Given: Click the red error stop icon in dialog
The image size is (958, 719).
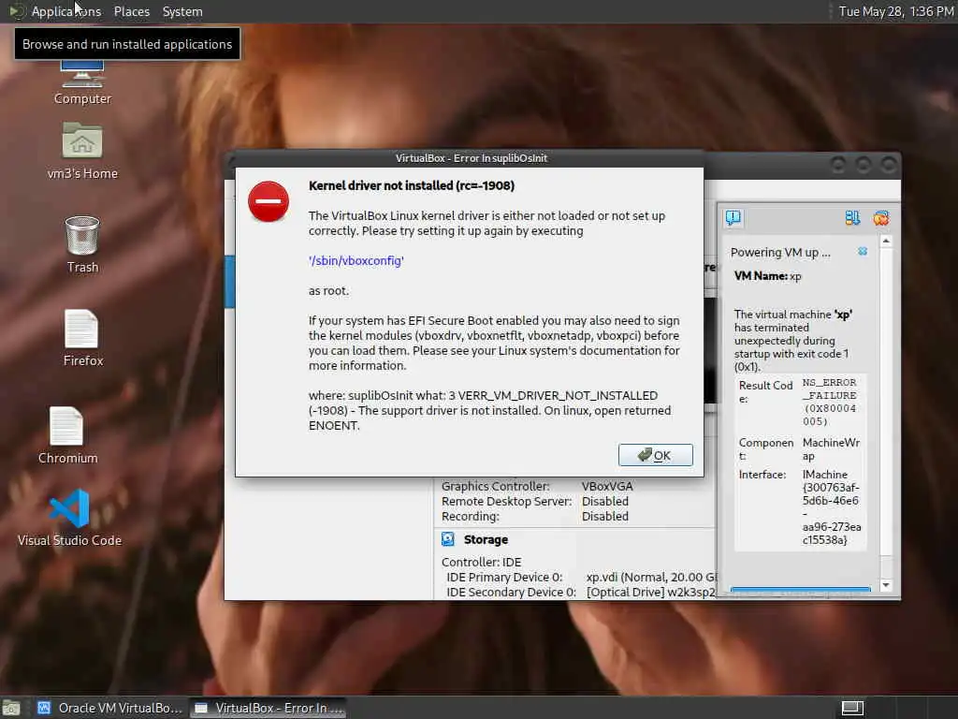Looking at the screenshot, I should 269,201.
